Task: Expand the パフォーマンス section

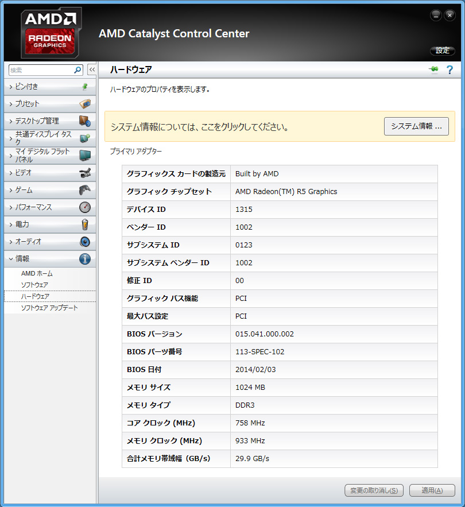Action: (50, 207)
